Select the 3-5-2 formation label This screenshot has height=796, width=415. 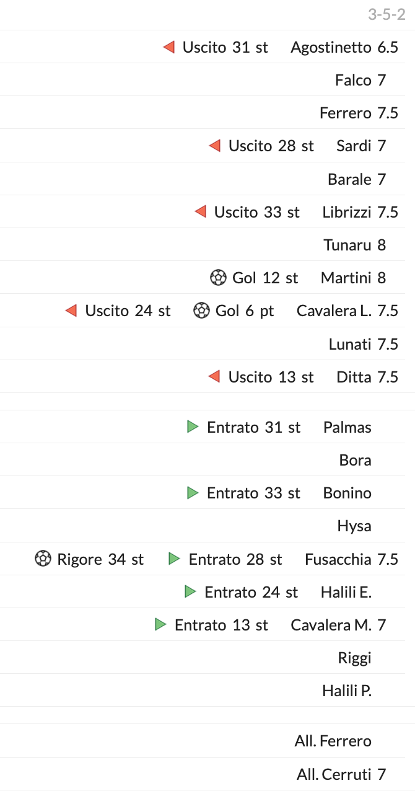click(x=387, y=14)
